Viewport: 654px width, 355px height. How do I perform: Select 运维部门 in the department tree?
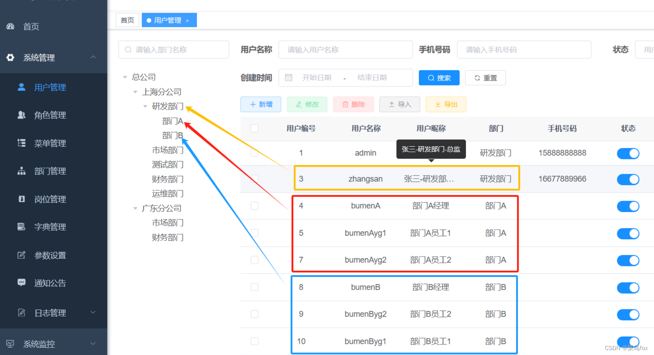168,194
